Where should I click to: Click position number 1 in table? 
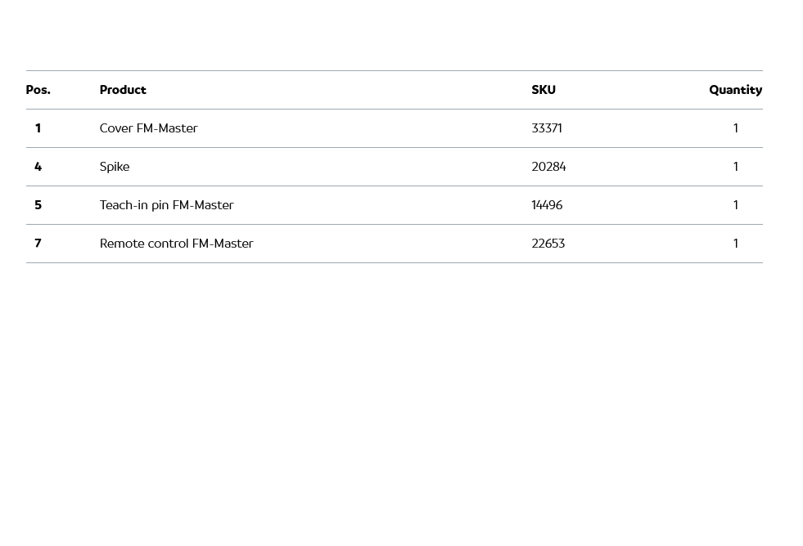tap(38, 128)
